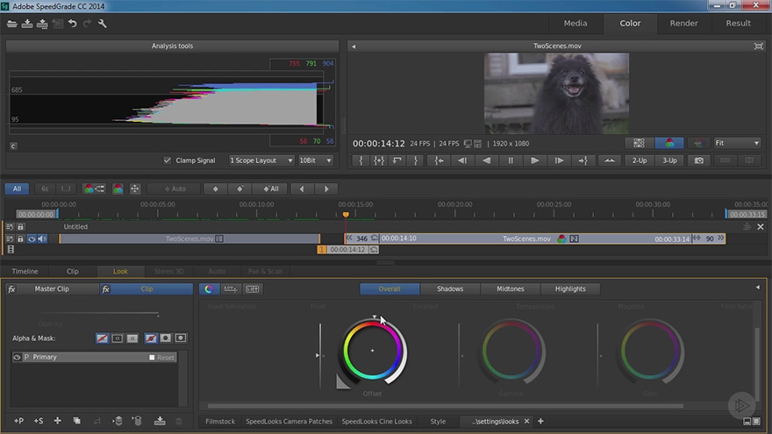Add primary layer with +P icon
The height and width of the screenshot is (434, 772).
(18, 421)
